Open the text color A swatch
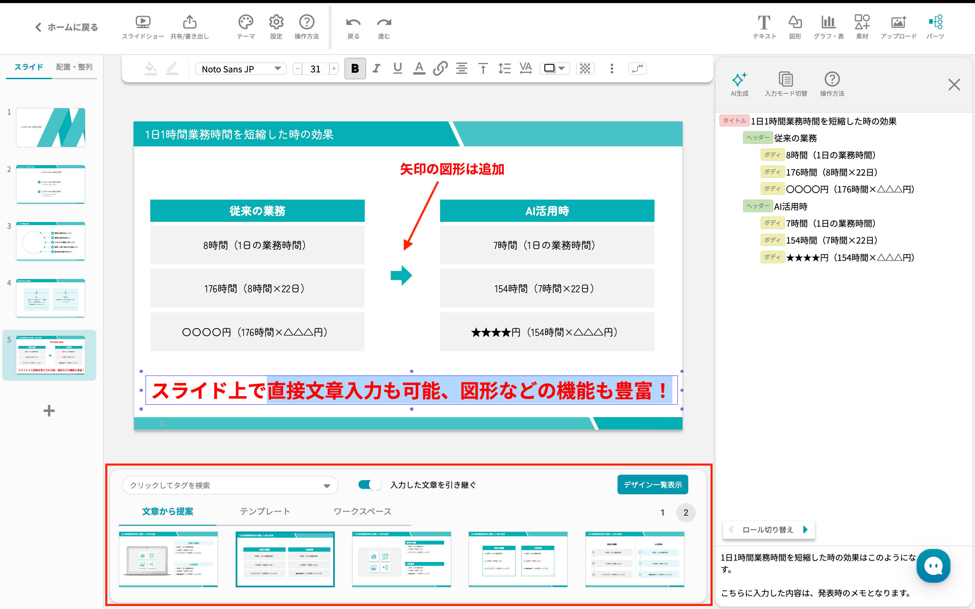The image size is (975, 609). click(419, 68)
